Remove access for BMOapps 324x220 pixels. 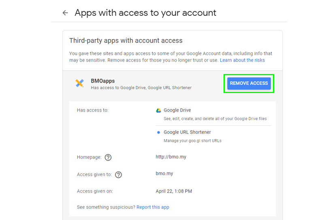[249, 83]
